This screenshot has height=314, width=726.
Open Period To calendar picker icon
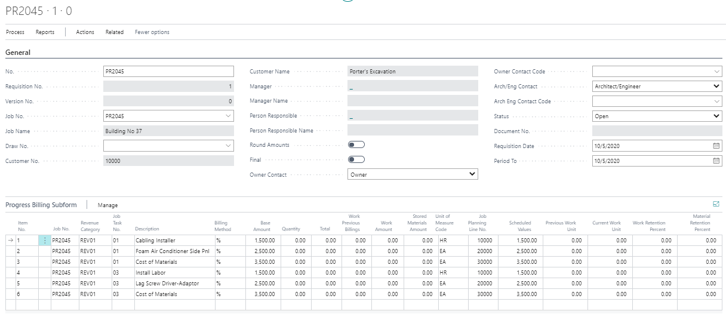(x=716, y=161)
